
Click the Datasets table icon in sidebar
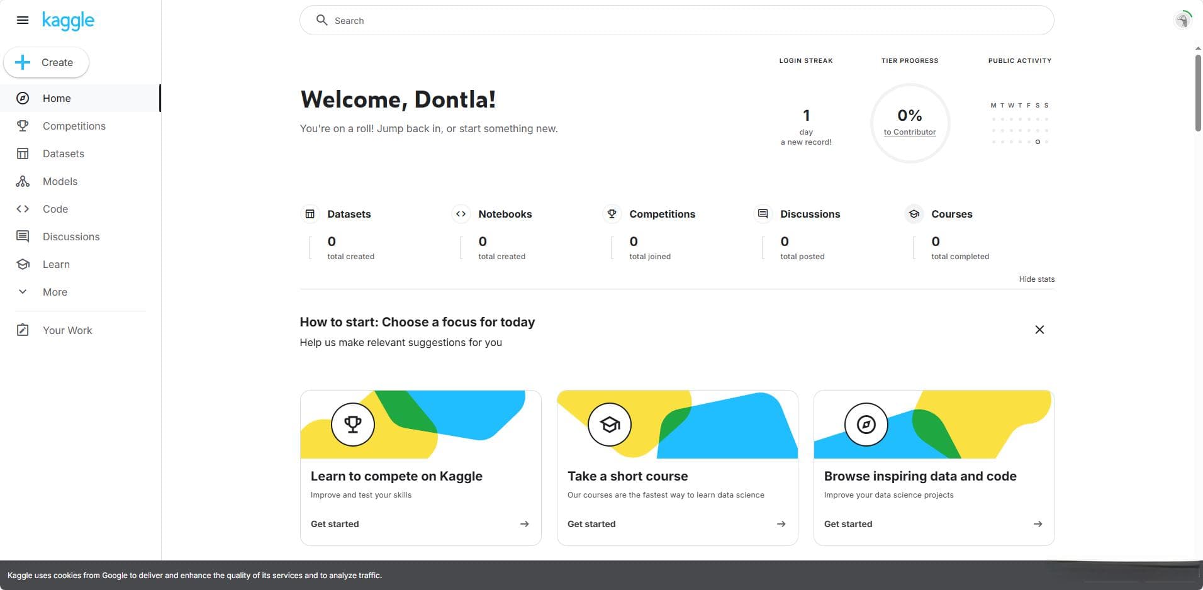(23, 153)
